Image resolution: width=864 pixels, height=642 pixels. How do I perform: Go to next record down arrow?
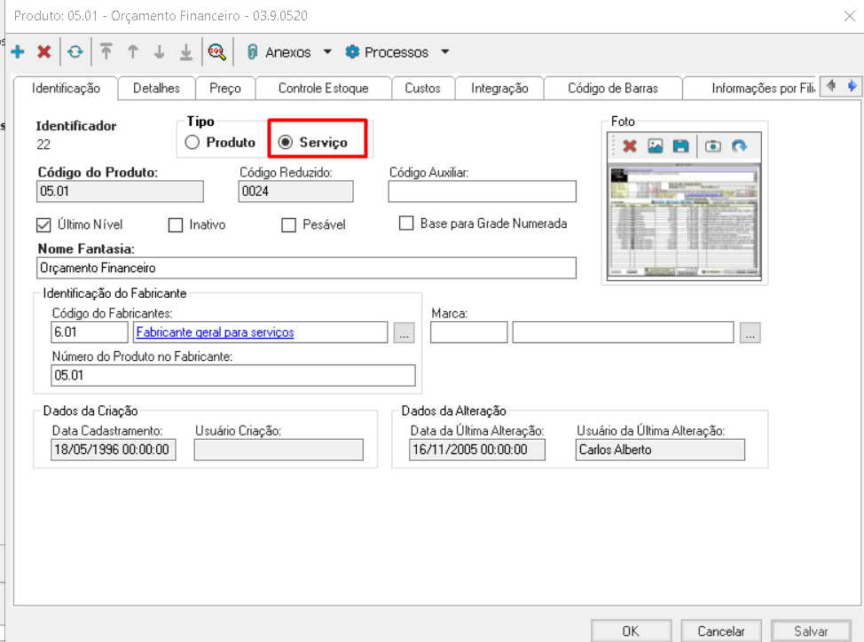tap(160, 51)
